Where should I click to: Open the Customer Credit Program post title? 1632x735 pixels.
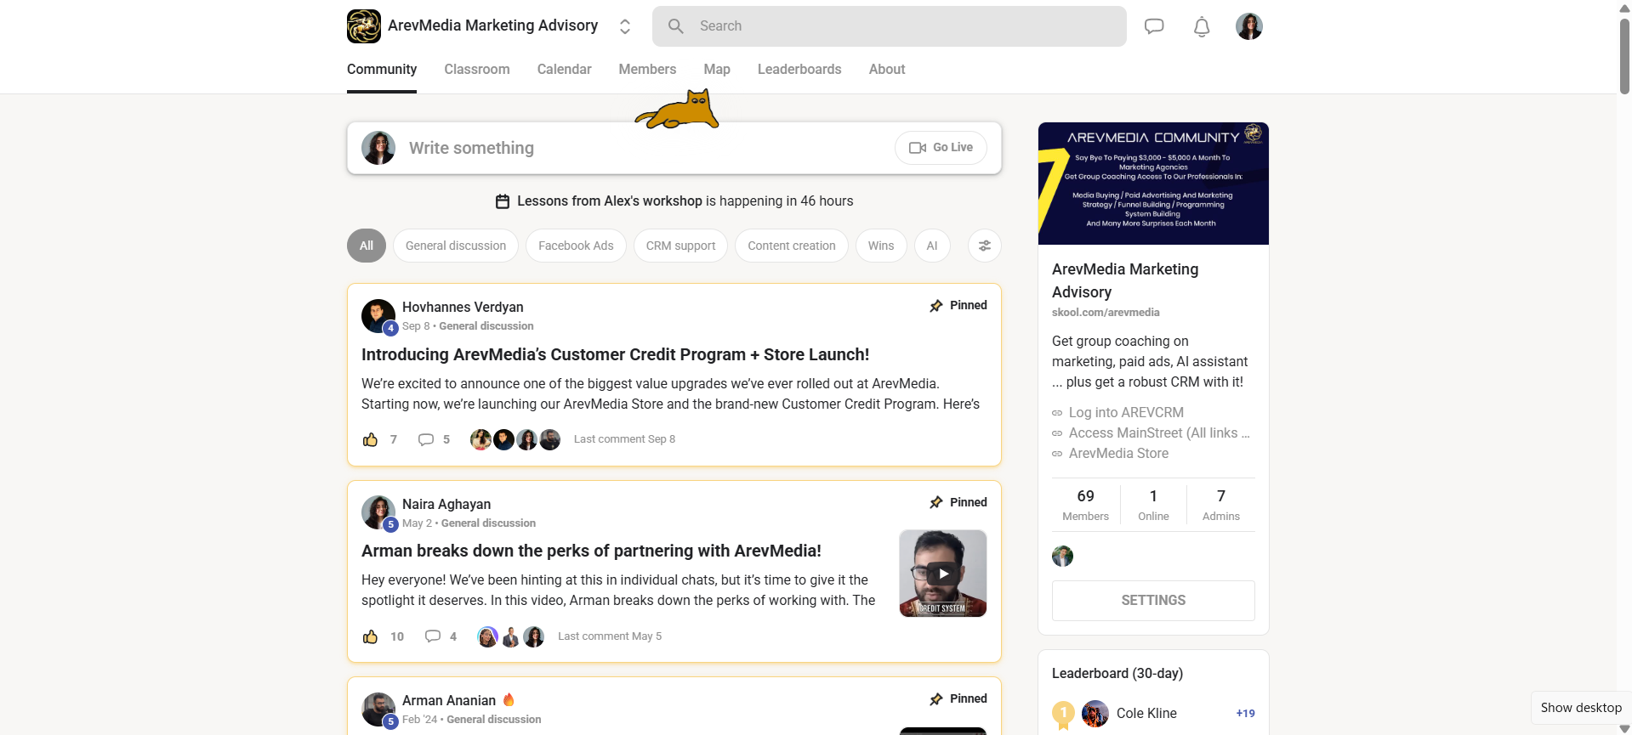[x=615, y=355]
